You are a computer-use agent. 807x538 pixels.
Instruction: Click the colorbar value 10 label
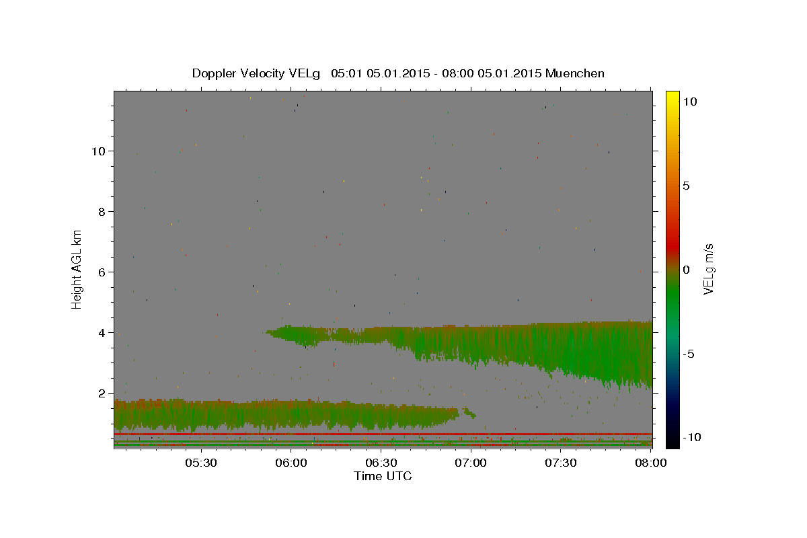tap(689, 102)
